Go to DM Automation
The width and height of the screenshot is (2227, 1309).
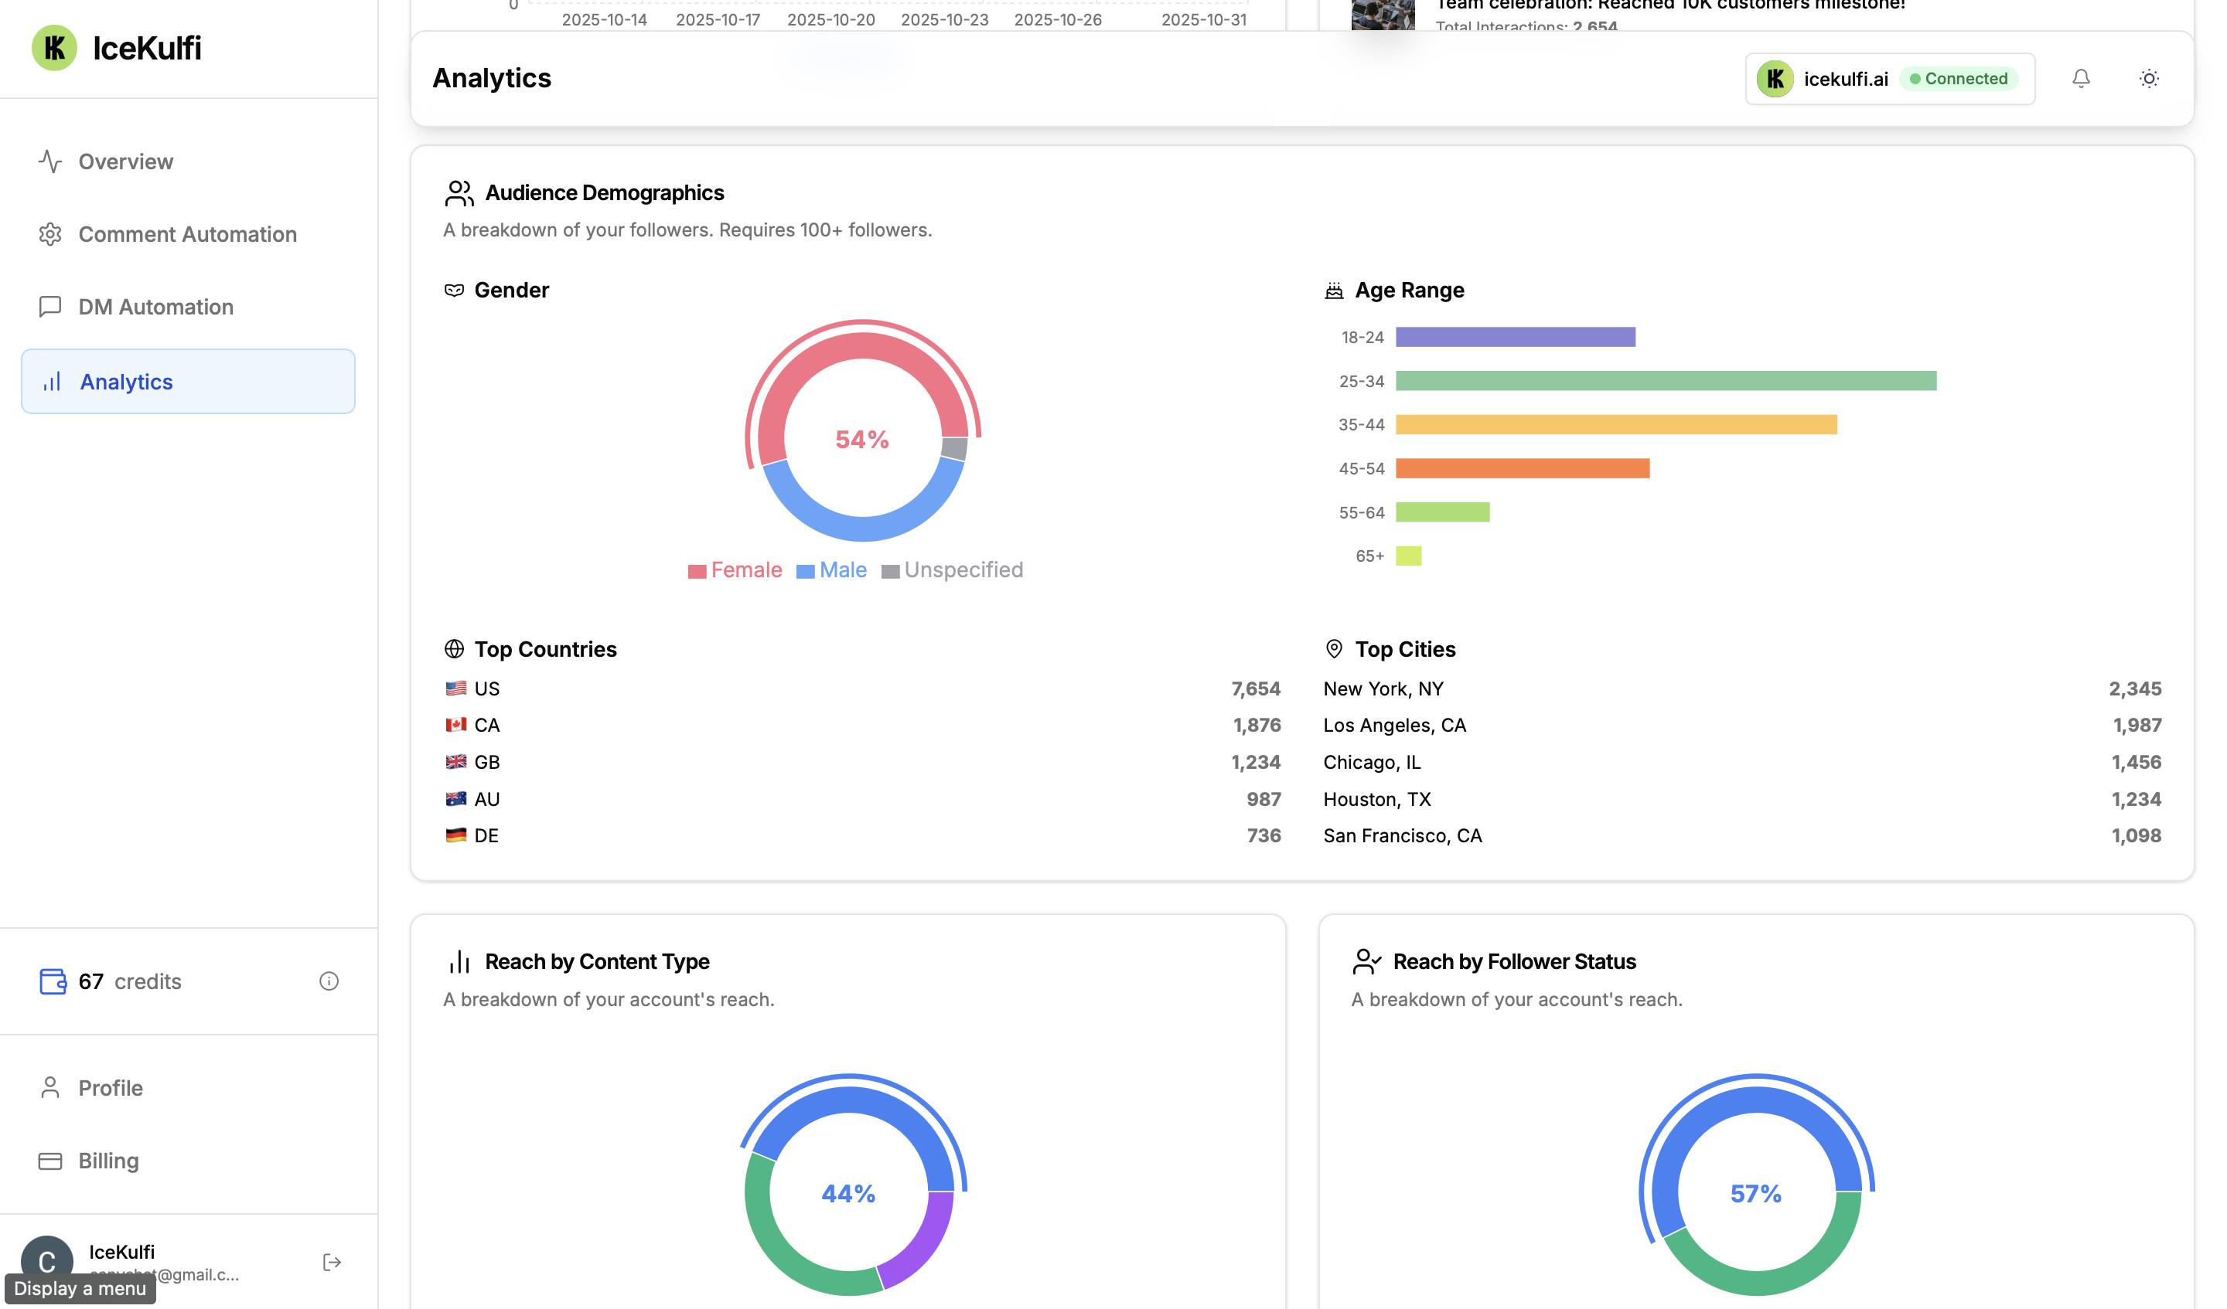pyautogui.click(x=155, y=307)
